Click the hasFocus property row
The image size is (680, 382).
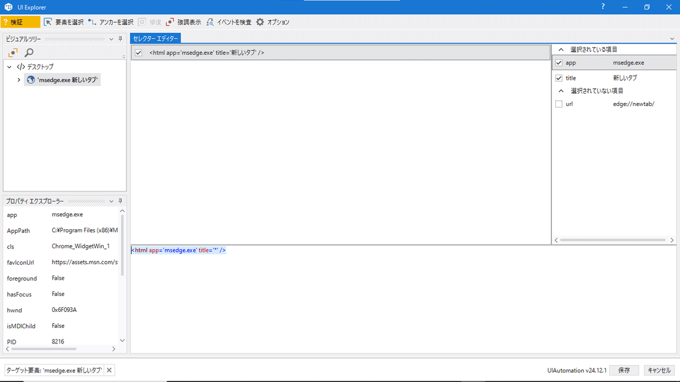tap(62, 294)
